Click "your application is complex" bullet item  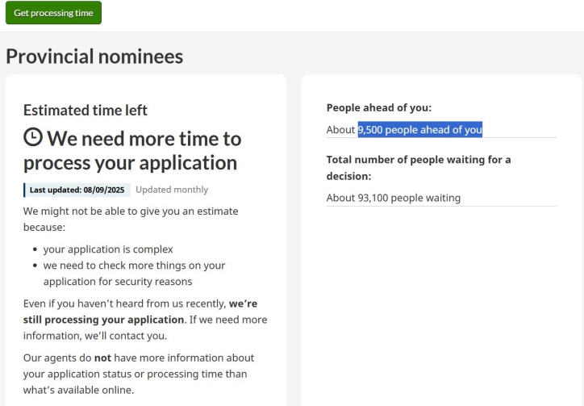tap(108, 249)
